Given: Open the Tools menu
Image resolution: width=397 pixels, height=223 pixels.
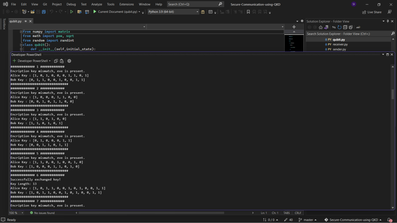Looking at the screenshot, I should tap(111, 4).
